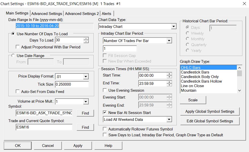Select the Use Date Range option
This screenshot has height=152, width=249.
[x=13, y=56]
